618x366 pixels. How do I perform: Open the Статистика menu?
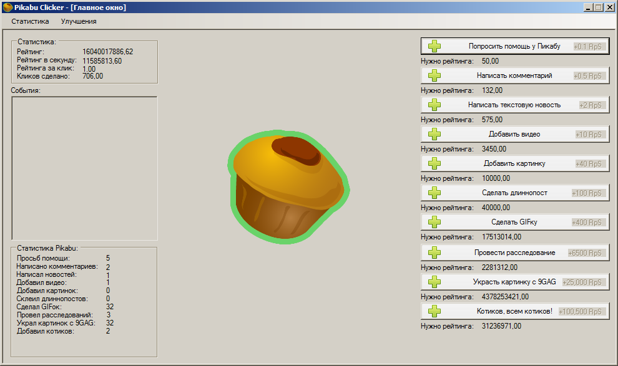(30, 21)
